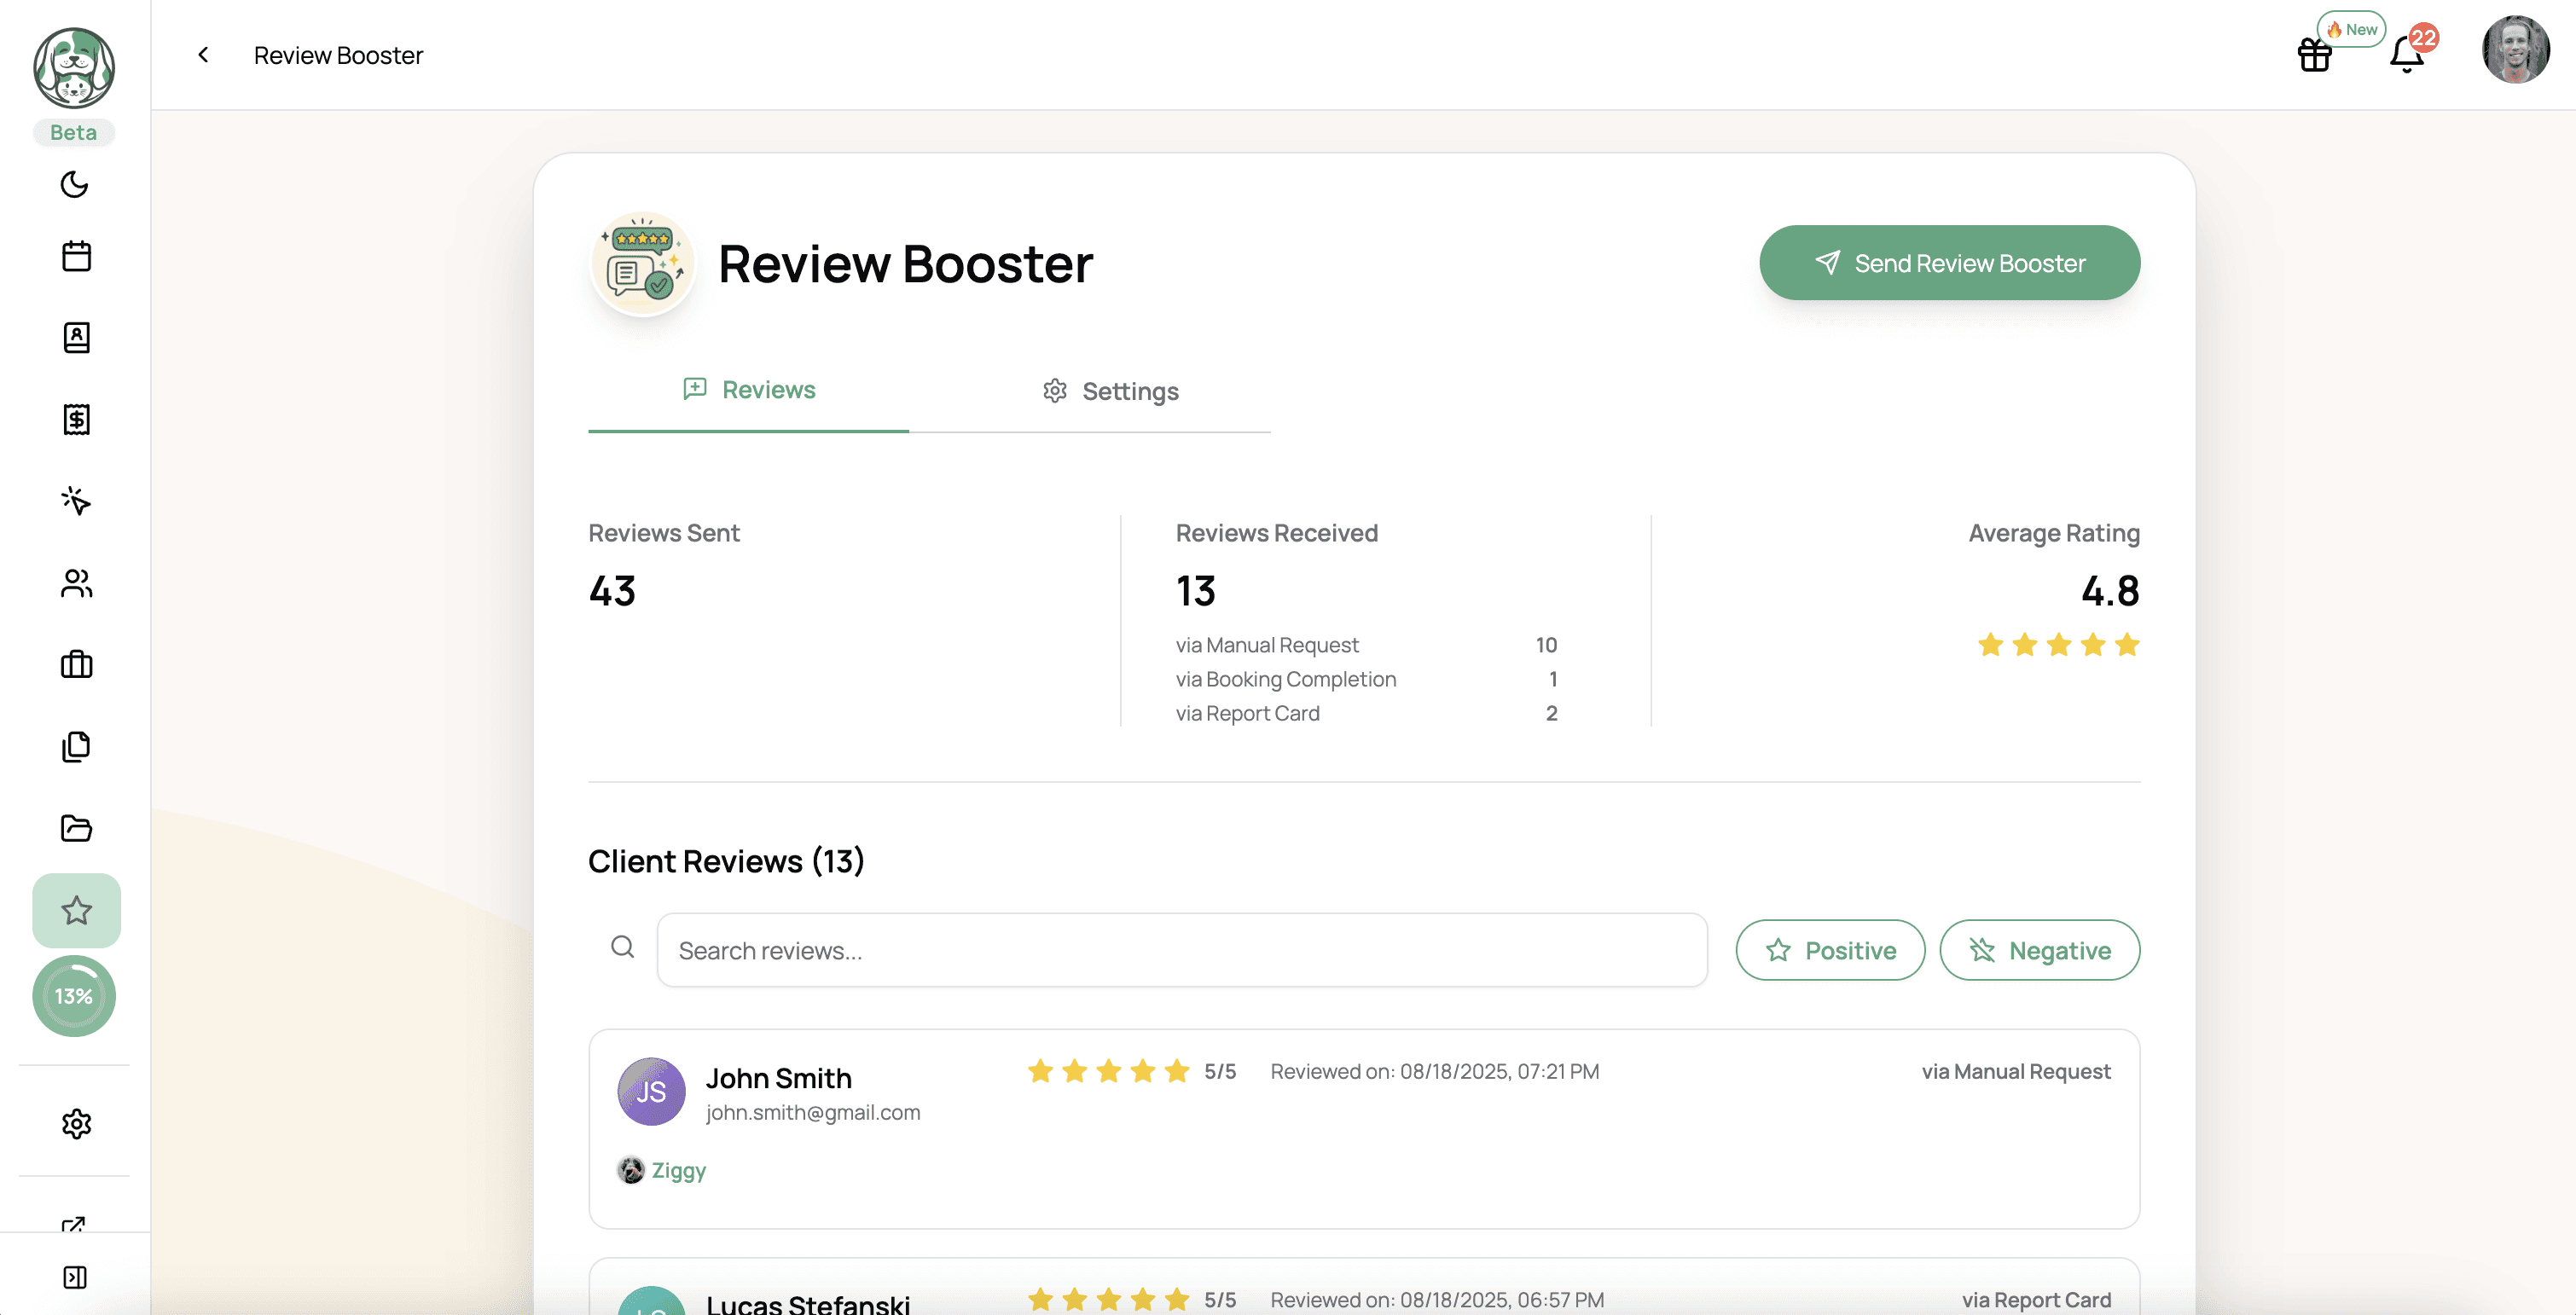The image size is (2576, 1315).
Task: Open the calendar sidebar icon
Action: coord(76,256)
